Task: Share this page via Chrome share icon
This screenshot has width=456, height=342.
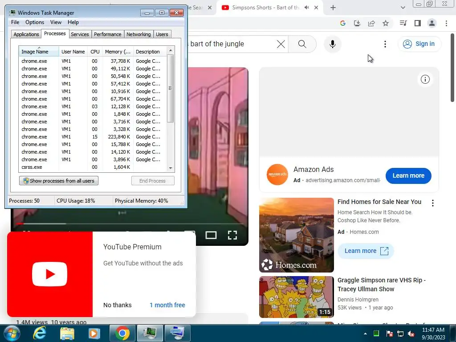Action: point(371,23)
